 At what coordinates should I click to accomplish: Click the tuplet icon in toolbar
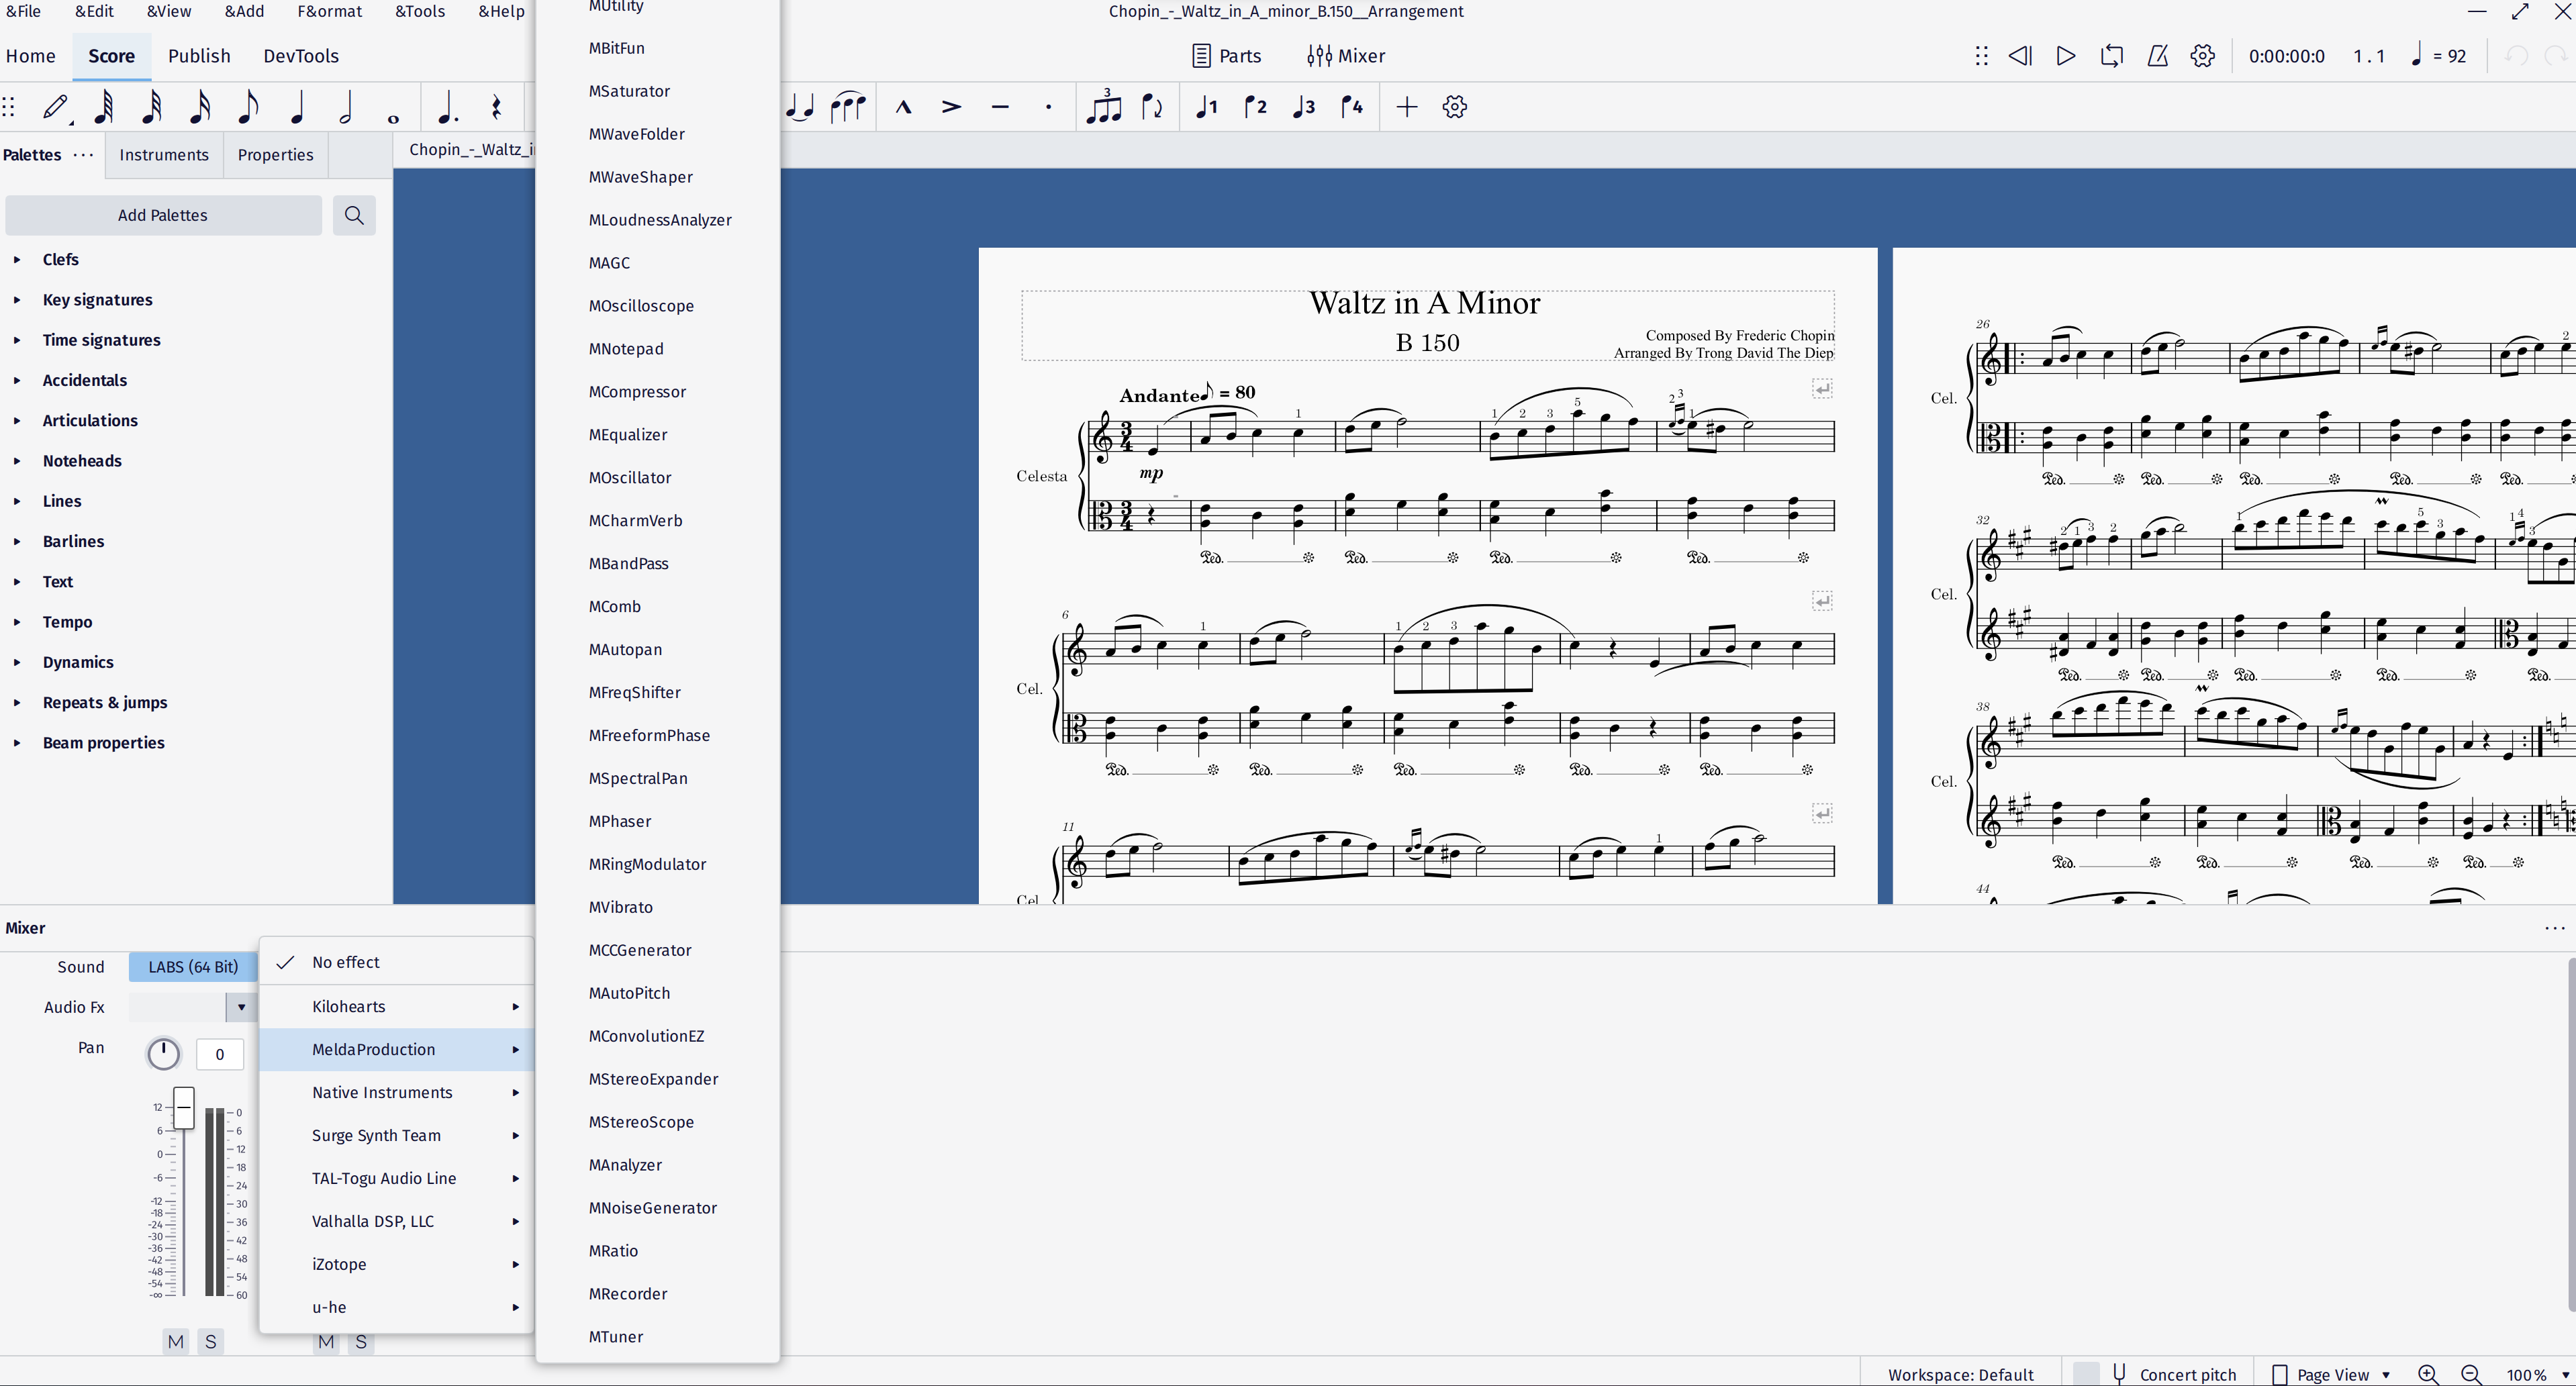tap(1103, 107)
